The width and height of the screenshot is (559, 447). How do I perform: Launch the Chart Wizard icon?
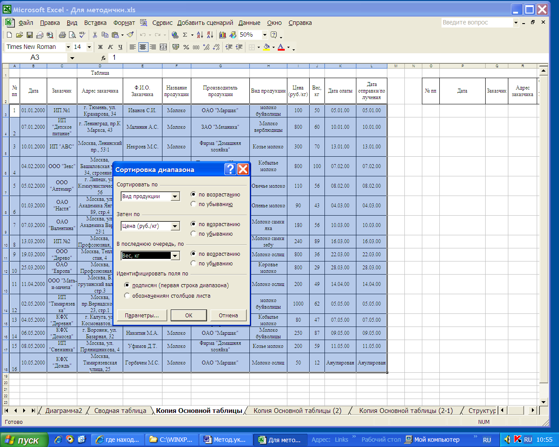[x=222, y=35]
